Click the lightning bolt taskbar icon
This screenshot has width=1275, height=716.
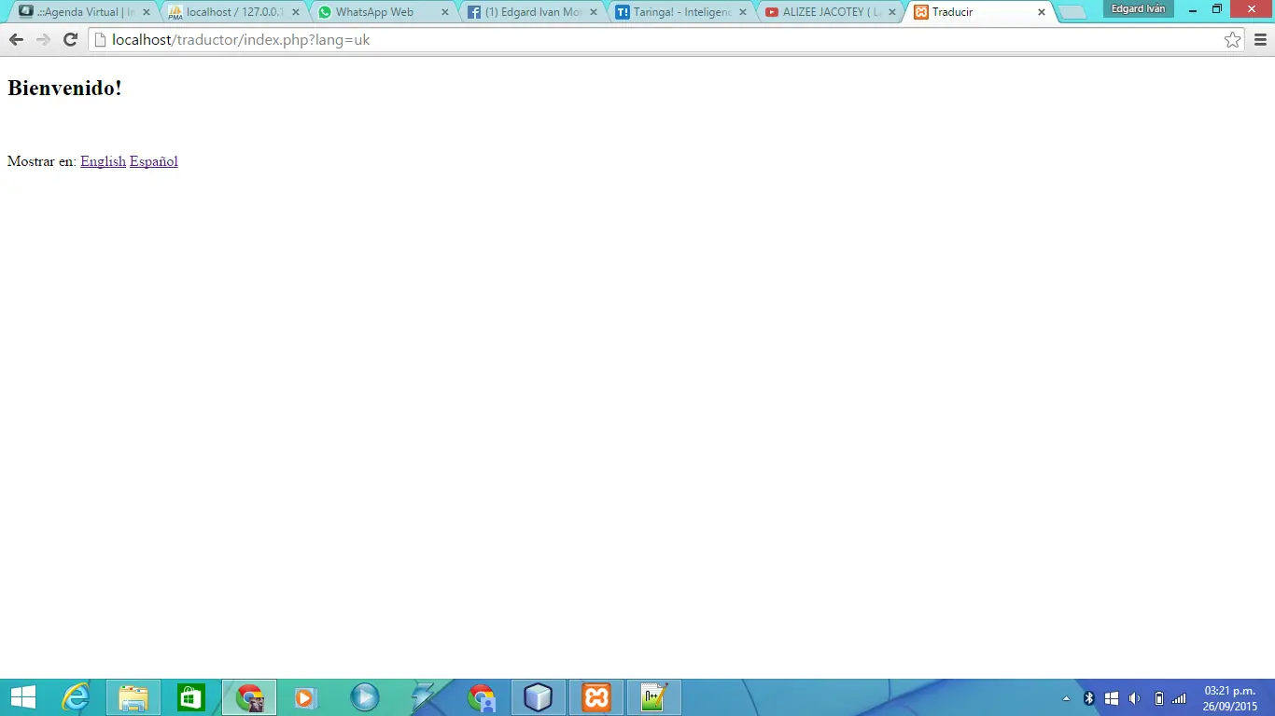pyautogui.click(x=423, y=697)
